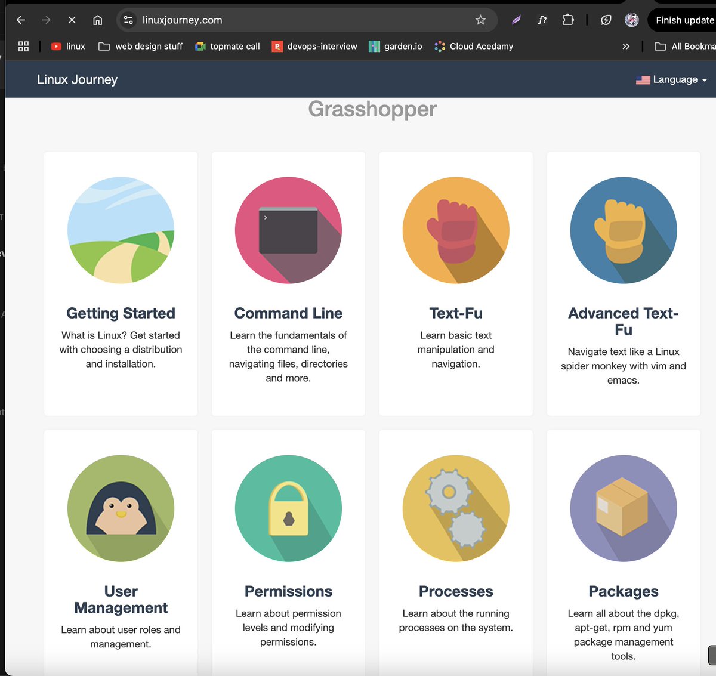
Task: Open the Advanced Text-Fu heading
Action: (x=624, y=321)
